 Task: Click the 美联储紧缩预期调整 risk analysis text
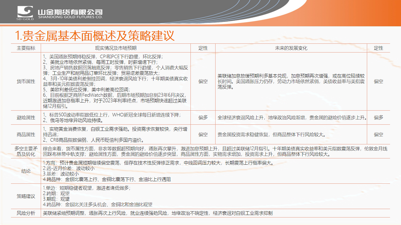click(x=158, y=213)
